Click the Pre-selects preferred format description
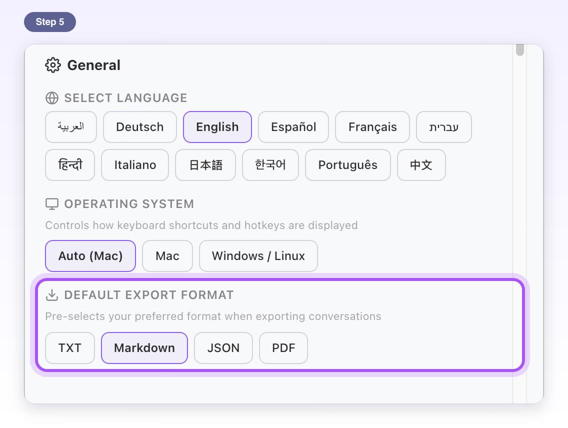The height and width of the screenshot is (428, 568). click(x=213, y=316)
